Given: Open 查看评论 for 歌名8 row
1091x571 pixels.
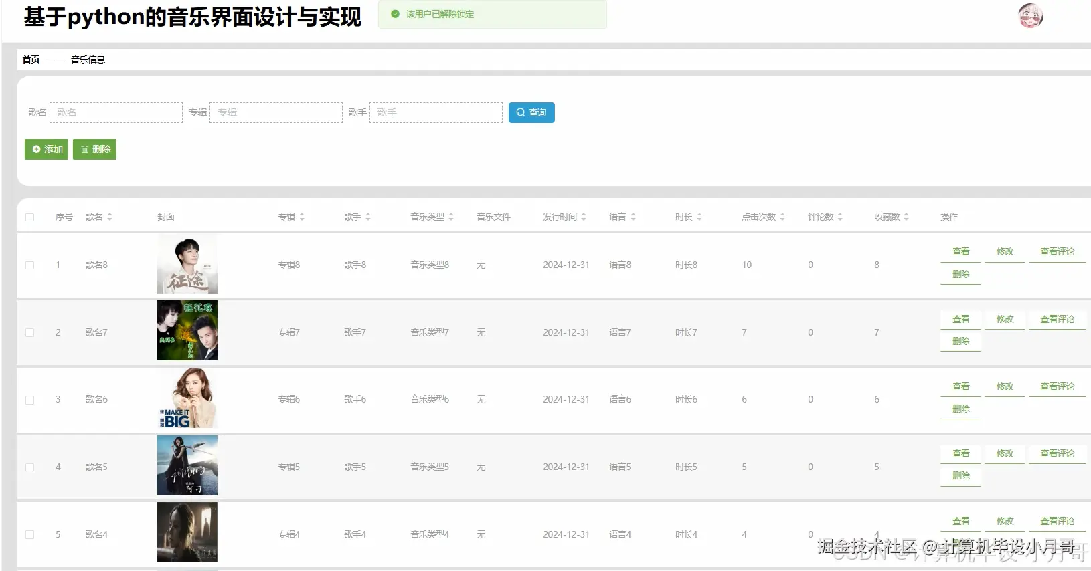Looking at the screenshot, I should (1057, 251).
